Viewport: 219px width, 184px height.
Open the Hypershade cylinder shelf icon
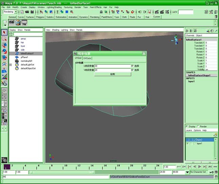[x=18, y=22]
